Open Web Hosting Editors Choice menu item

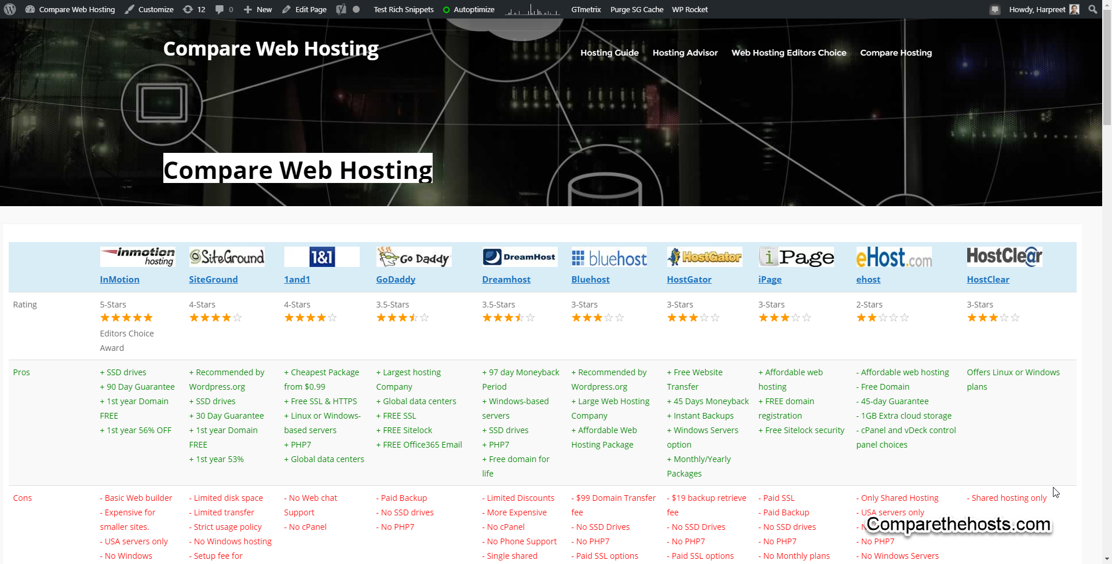pyautogui.click(x=789, y=53)
